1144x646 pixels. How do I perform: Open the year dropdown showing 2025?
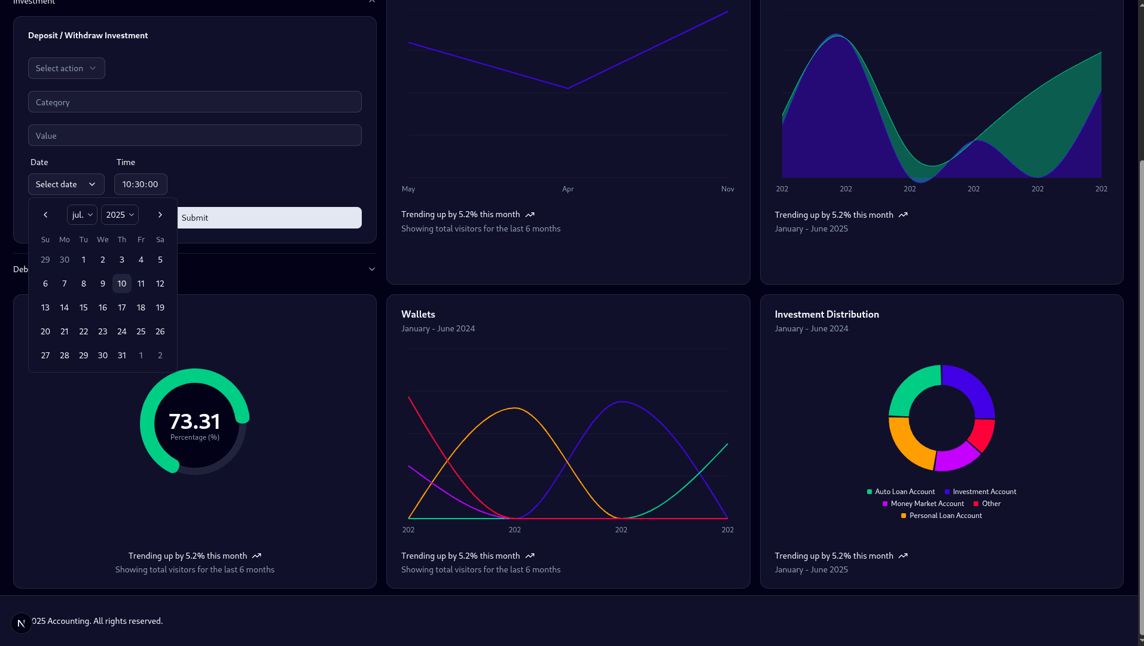(x=120, y=215)
